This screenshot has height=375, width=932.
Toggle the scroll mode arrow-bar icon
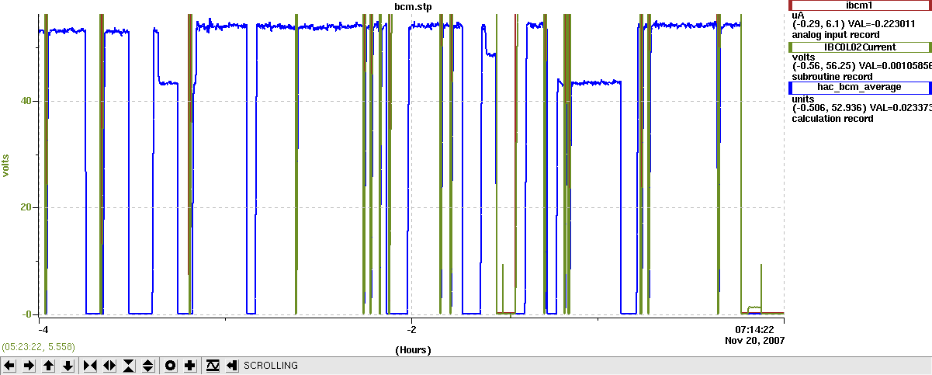(x=232, y=365)
